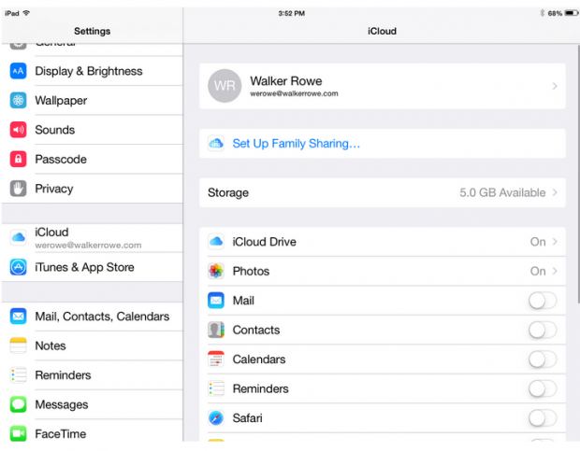This screenshot has width=580, height=451.
Task: Tap the 3:52 PM clock
Action: [292, 13]
